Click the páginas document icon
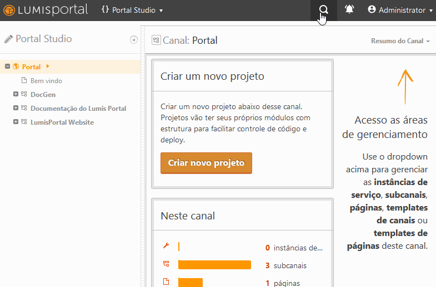 166,281
